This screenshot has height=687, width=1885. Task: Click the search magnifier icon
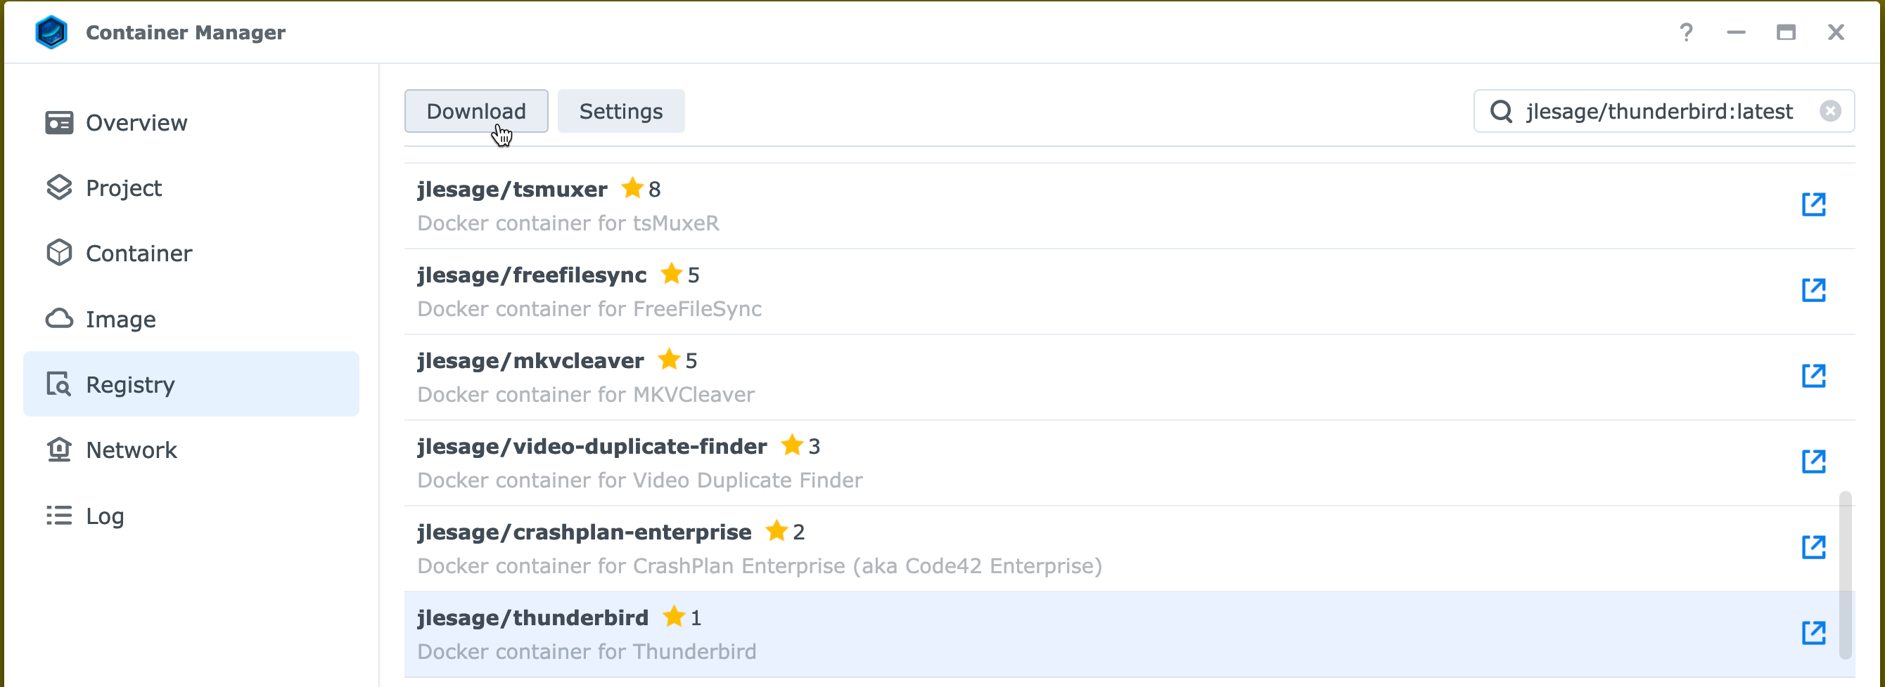[1501, 111]
